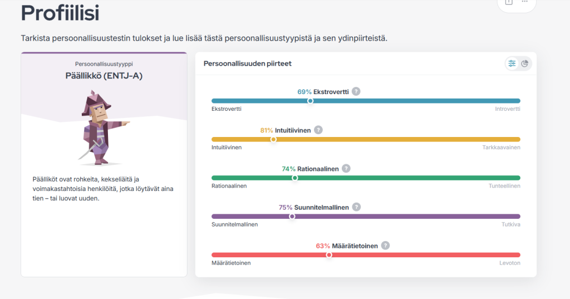Click the help icon beside Ekstrovertti
This screenshot has height=299, width=570.
click(356, 91)
